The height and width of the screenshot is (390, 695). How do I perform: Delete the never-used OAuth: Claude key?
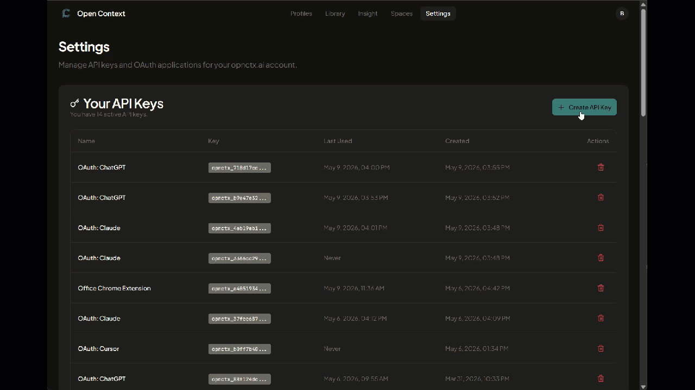coord(601,258)
